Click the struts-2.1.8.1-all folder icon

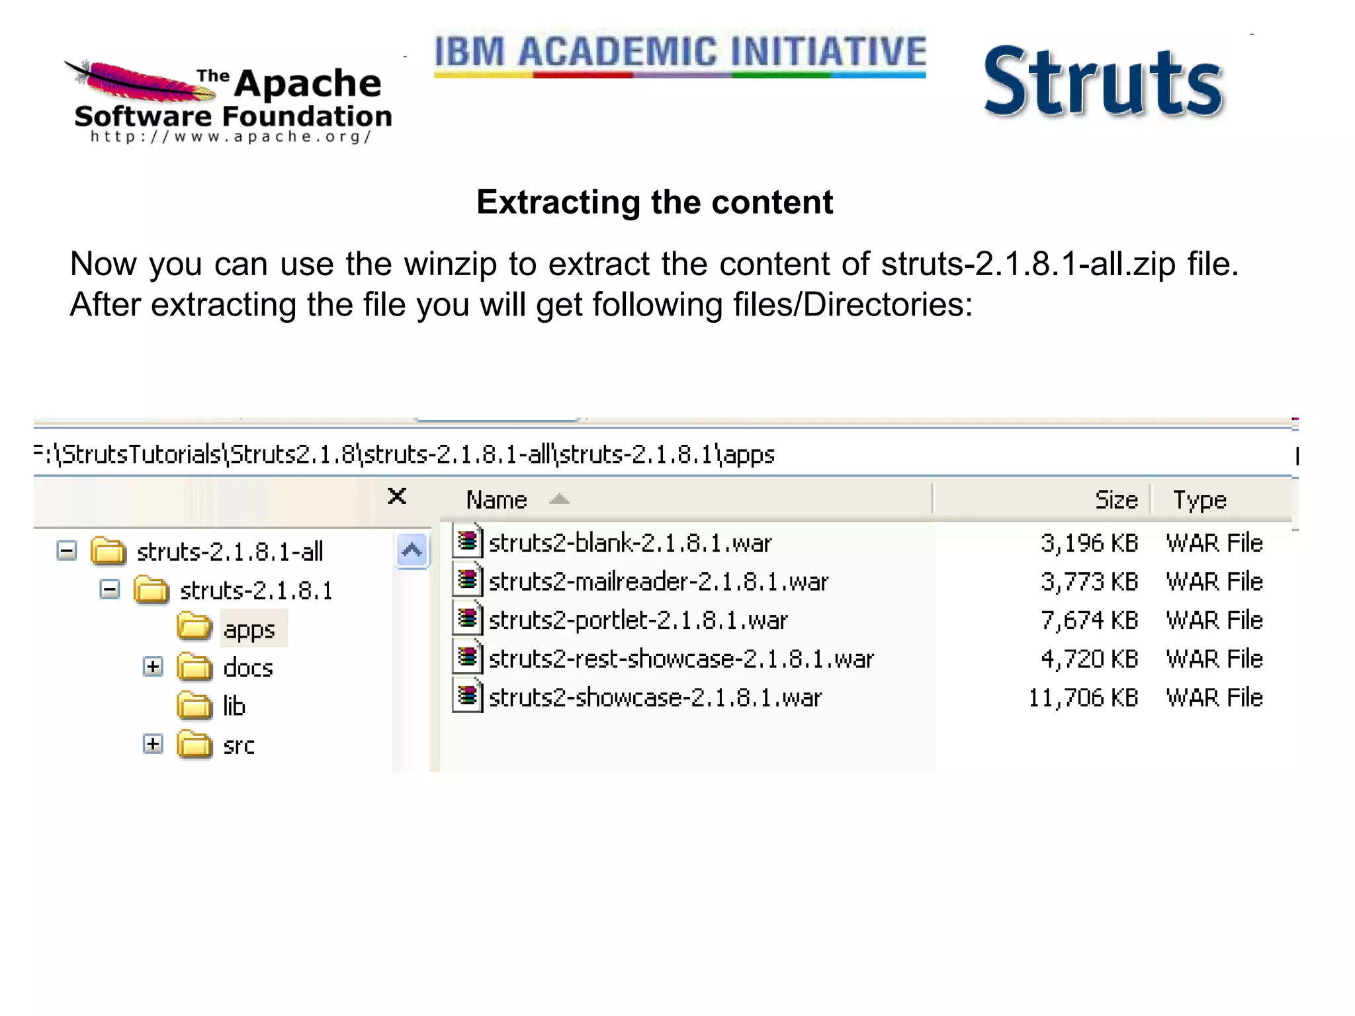(x=108, y=550)
